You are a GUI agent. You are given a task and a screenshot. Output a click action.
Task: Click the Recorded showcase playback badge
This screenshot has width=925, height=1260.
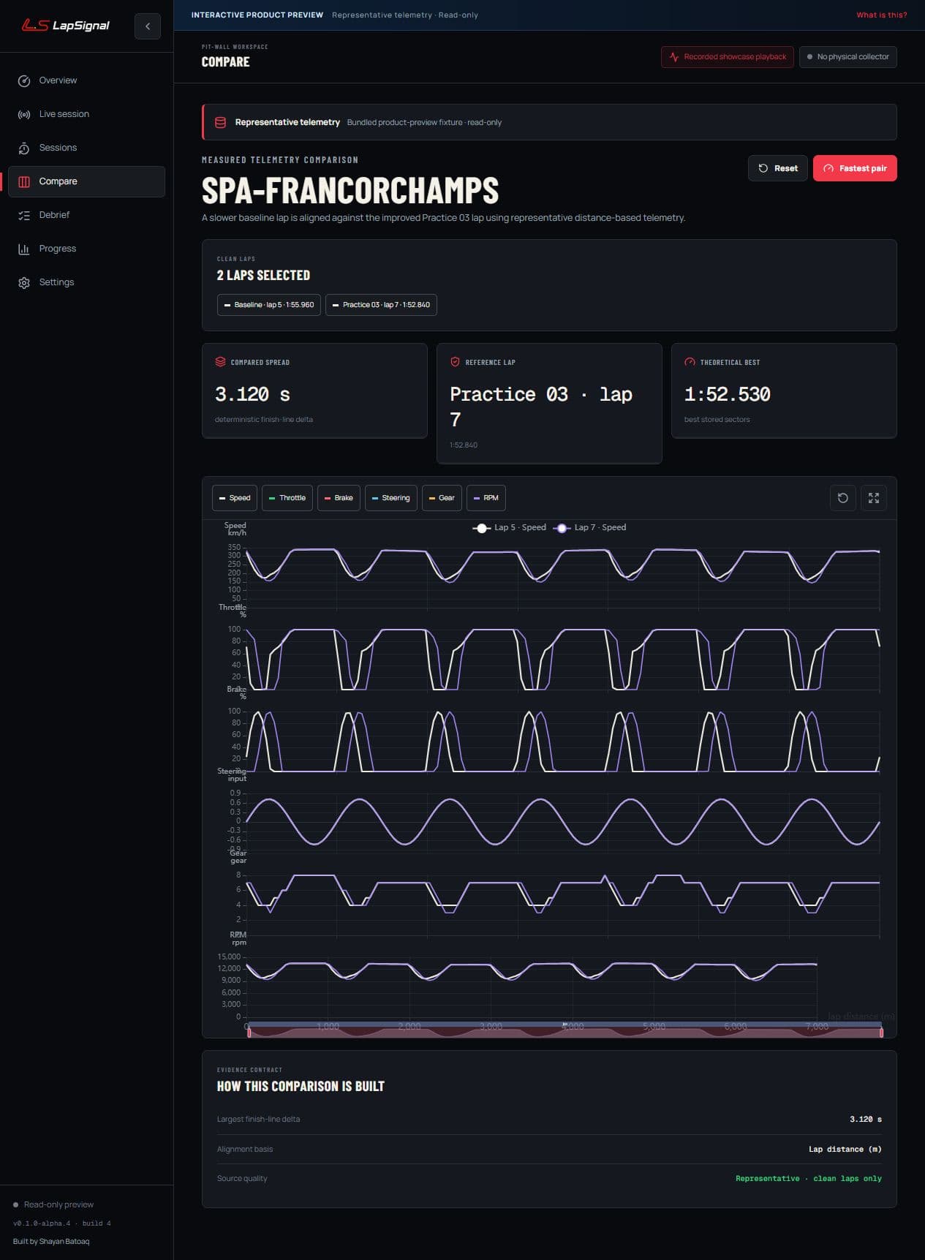click(x=727, y=57)
